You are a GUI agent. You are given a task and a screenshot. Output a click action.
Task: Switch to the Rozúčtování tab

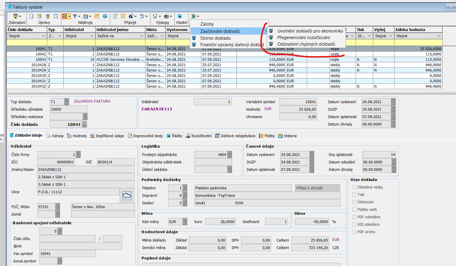[x=199, y=136]
